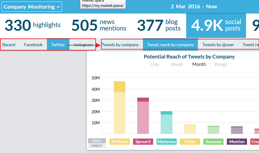
Task: Open the Tweets by company tab
Action: pos(120,45)
